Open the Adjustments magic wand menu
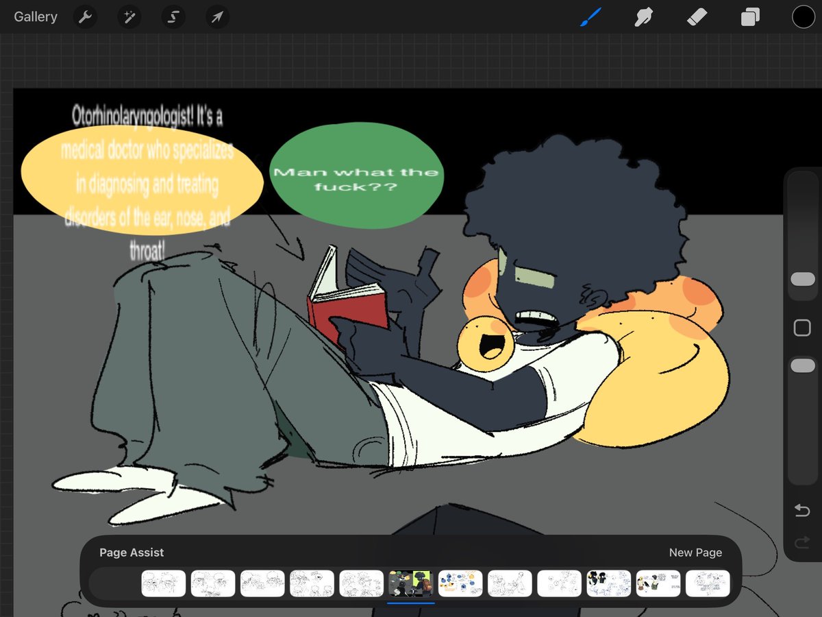 click(x=129, y=17)
